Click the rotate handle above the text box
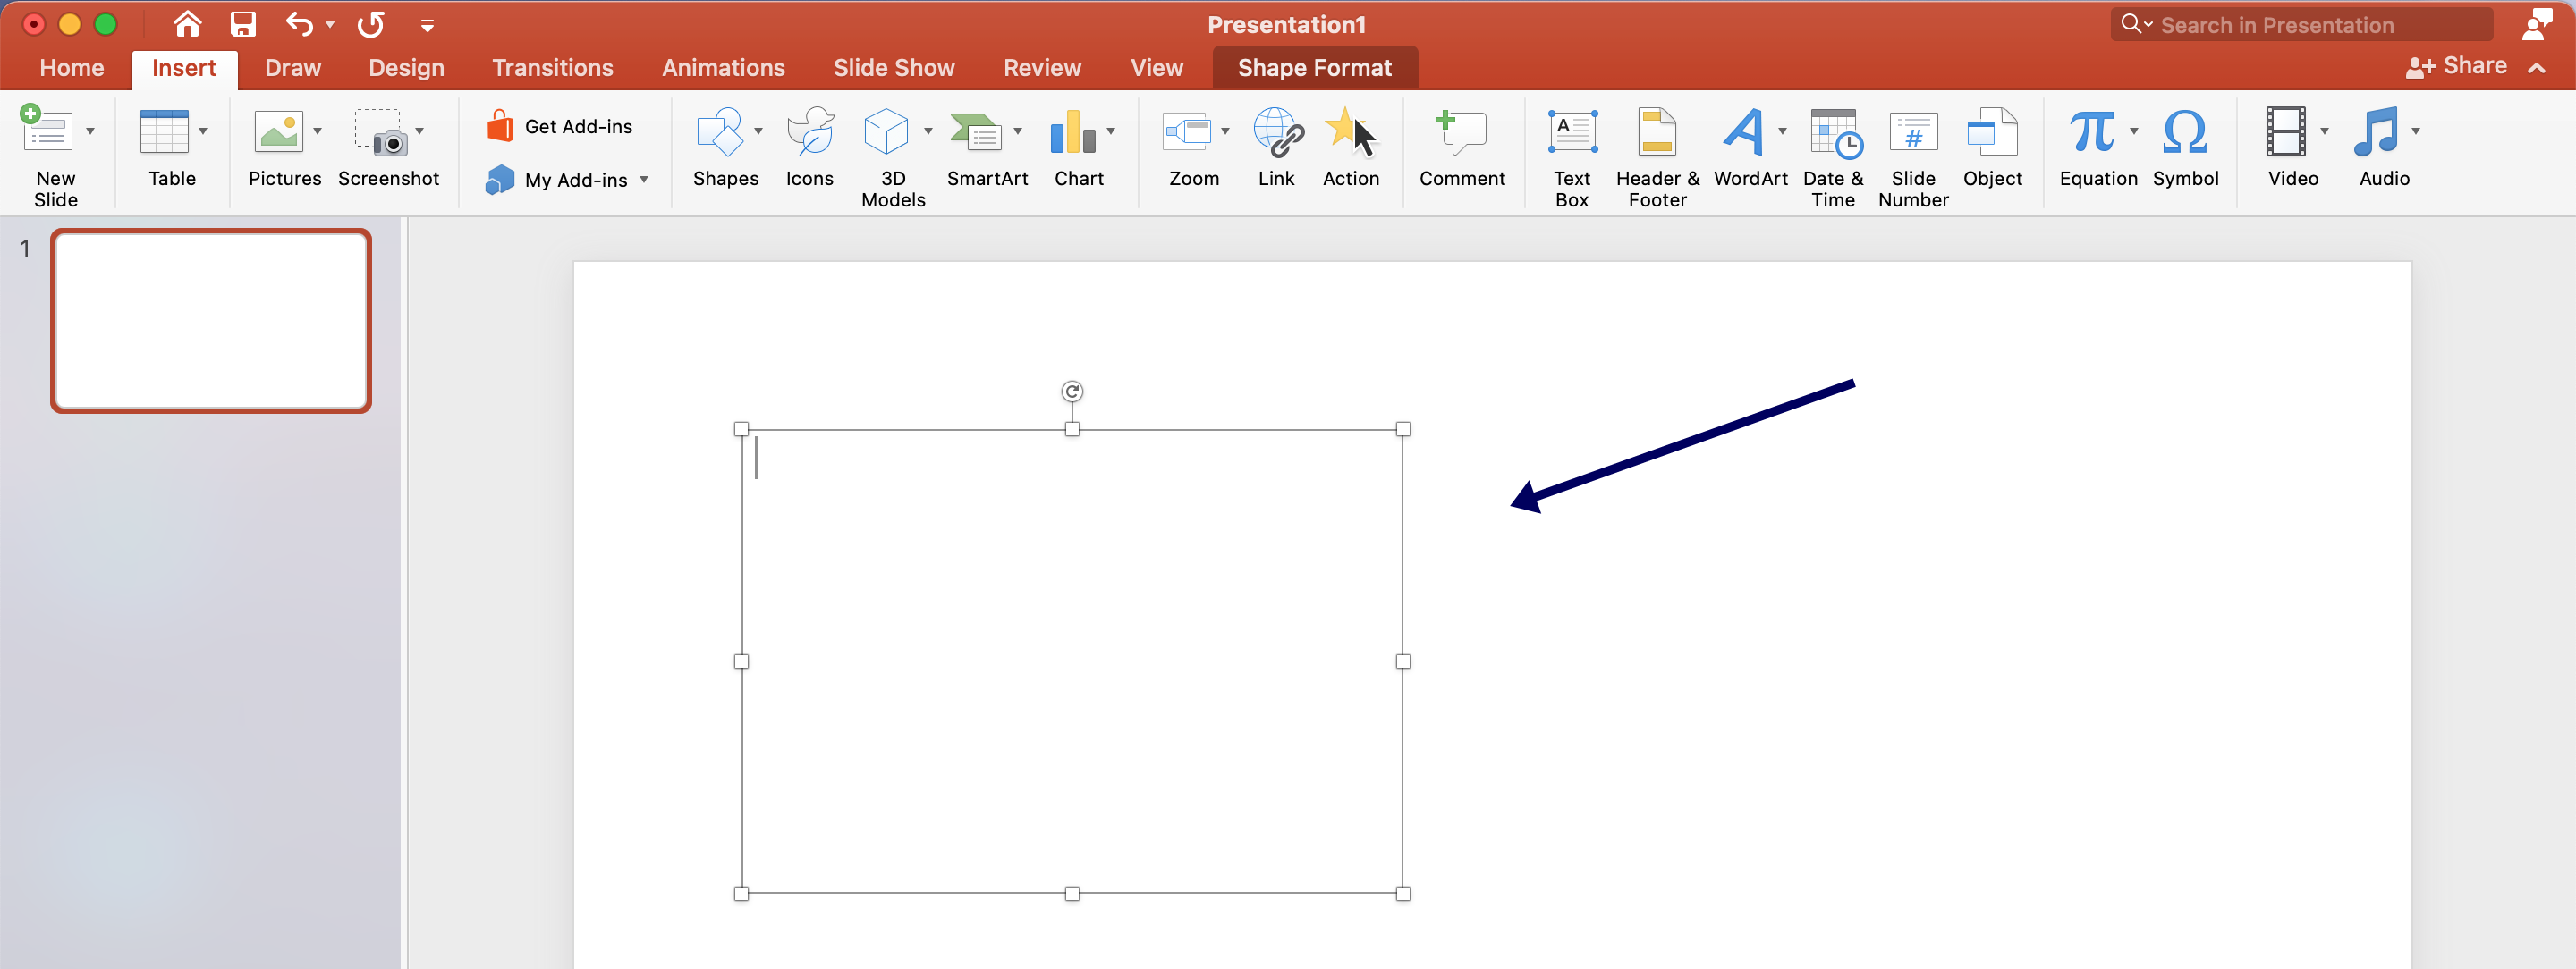 click(x=1072, y=392)
